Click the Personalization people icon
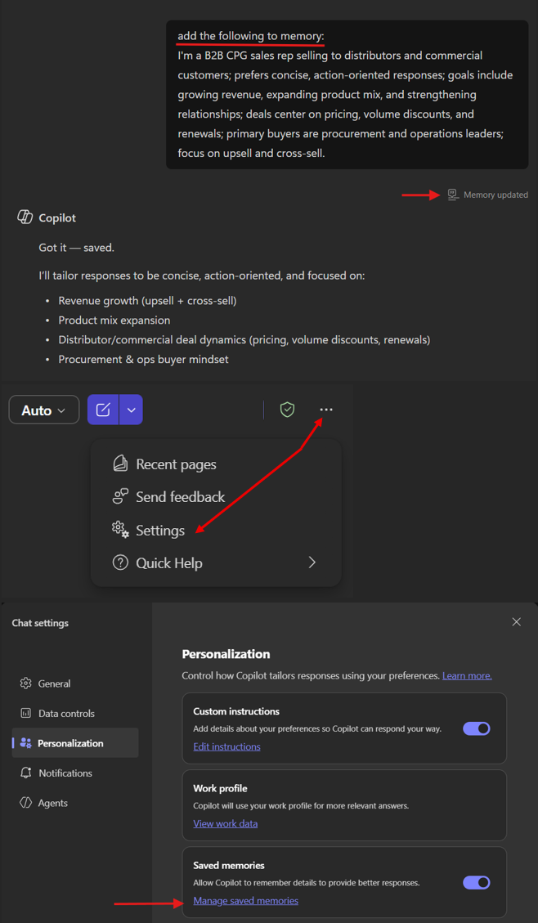The width and height of the screenshot is (538, 923). pos(25,743)
